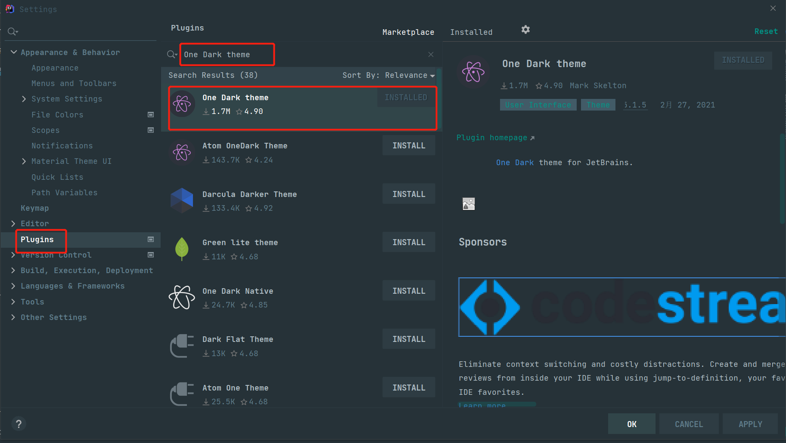786x443 pixels.
Task: Switch to the Installed tab
Action: [x=471, y=32]
